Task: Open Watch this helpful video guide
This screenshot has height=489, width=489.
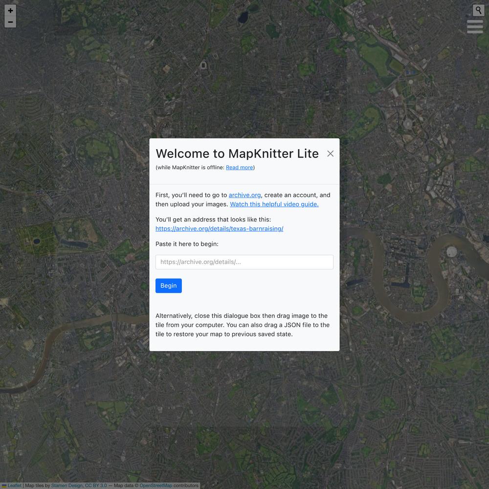Action: click(274, 204)
